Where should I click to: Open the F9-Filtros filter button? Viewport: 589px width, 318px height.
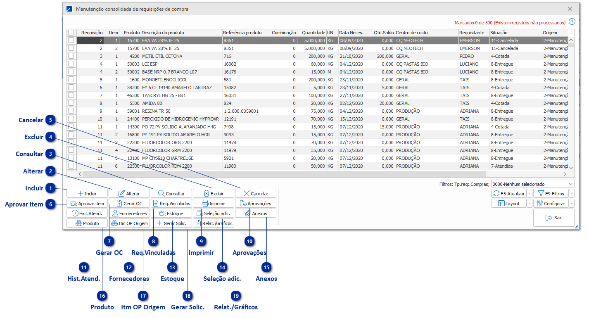tap(551, 193)
